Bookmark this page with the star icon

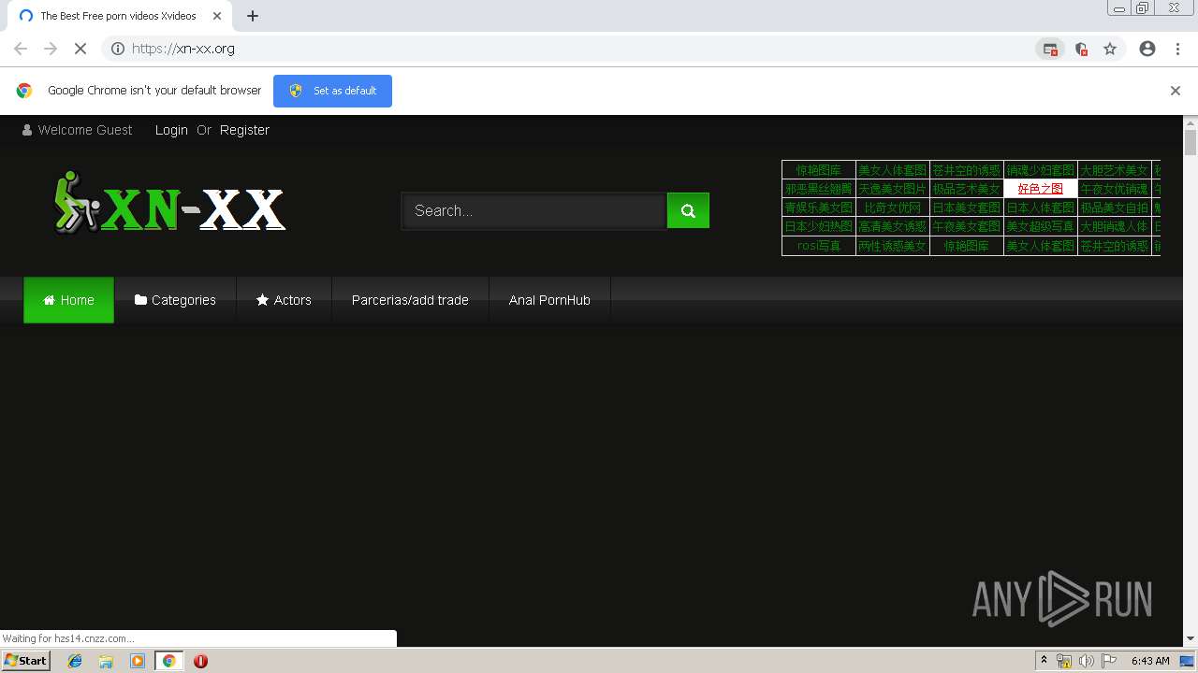coord(1110,49)
